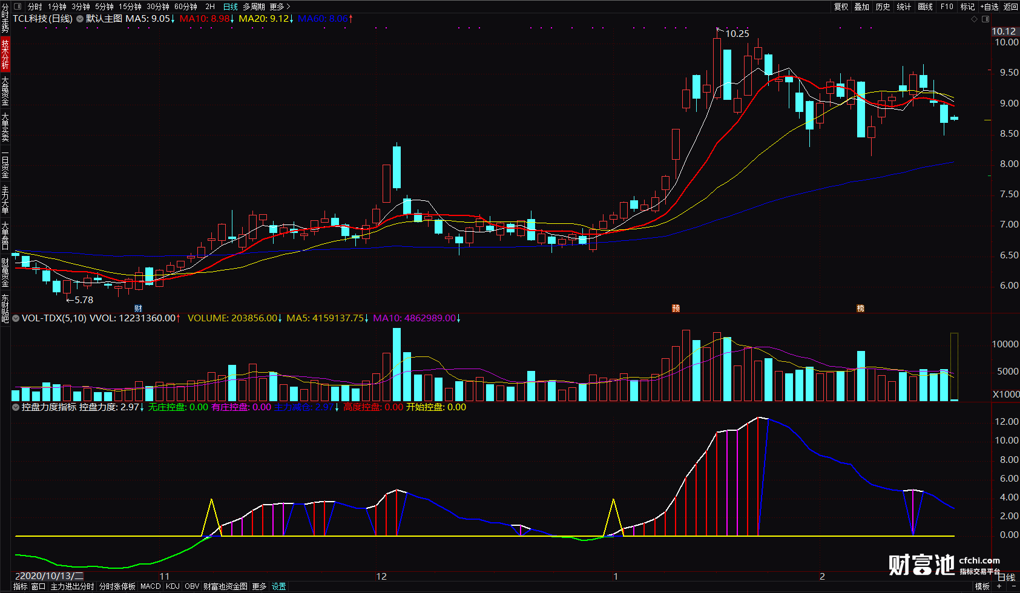Click the 财 event marker on chart

(x=138, y=309)
